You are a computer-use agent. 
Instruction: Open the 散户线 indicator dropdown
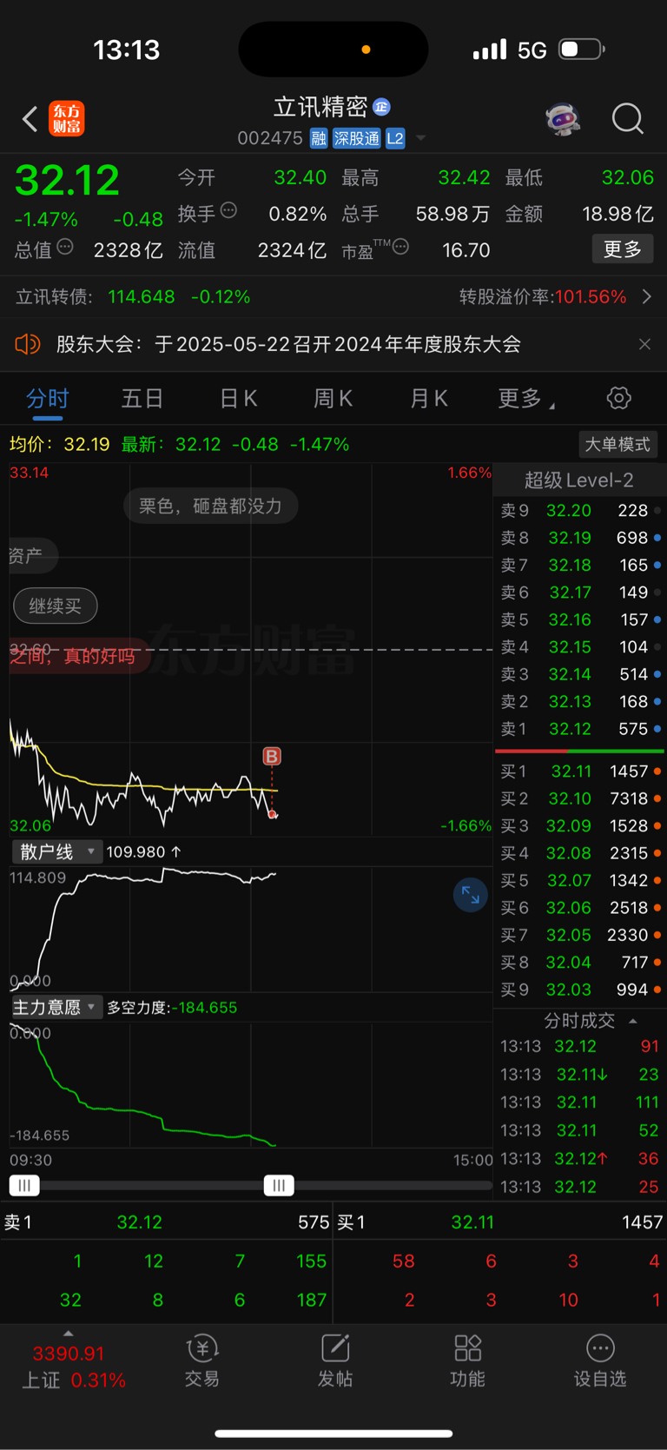[56, 851]
